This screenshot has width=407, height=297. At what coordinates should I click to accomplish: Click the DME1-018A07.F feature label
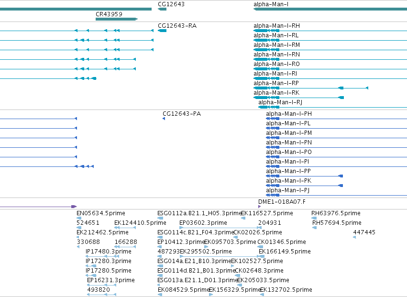pos(282,202)
